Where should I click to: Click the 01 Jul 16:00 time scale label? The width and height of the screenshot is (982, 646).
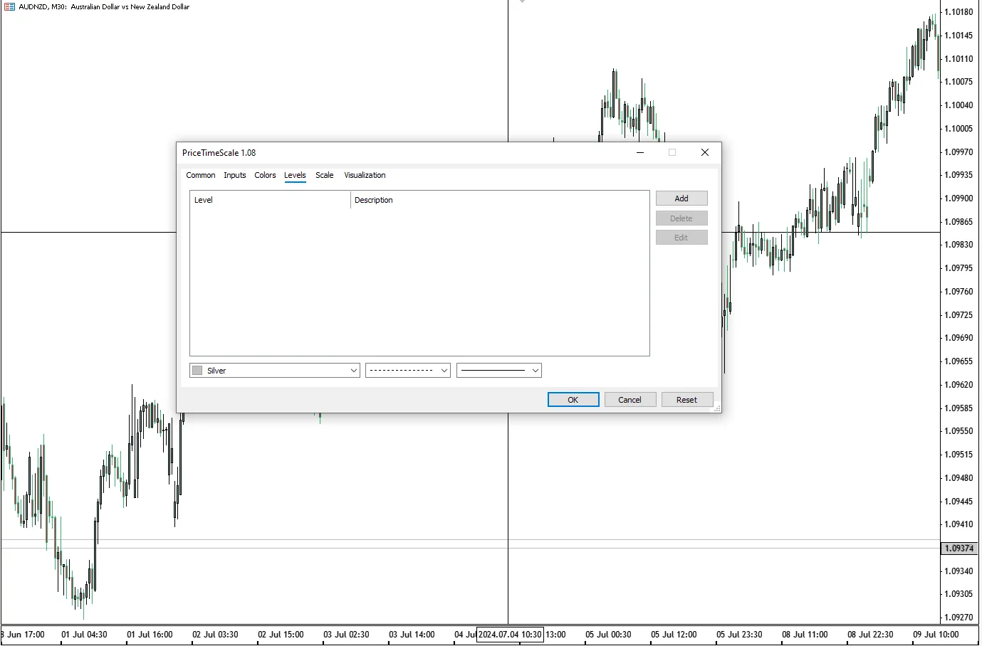tap(150, 635)
